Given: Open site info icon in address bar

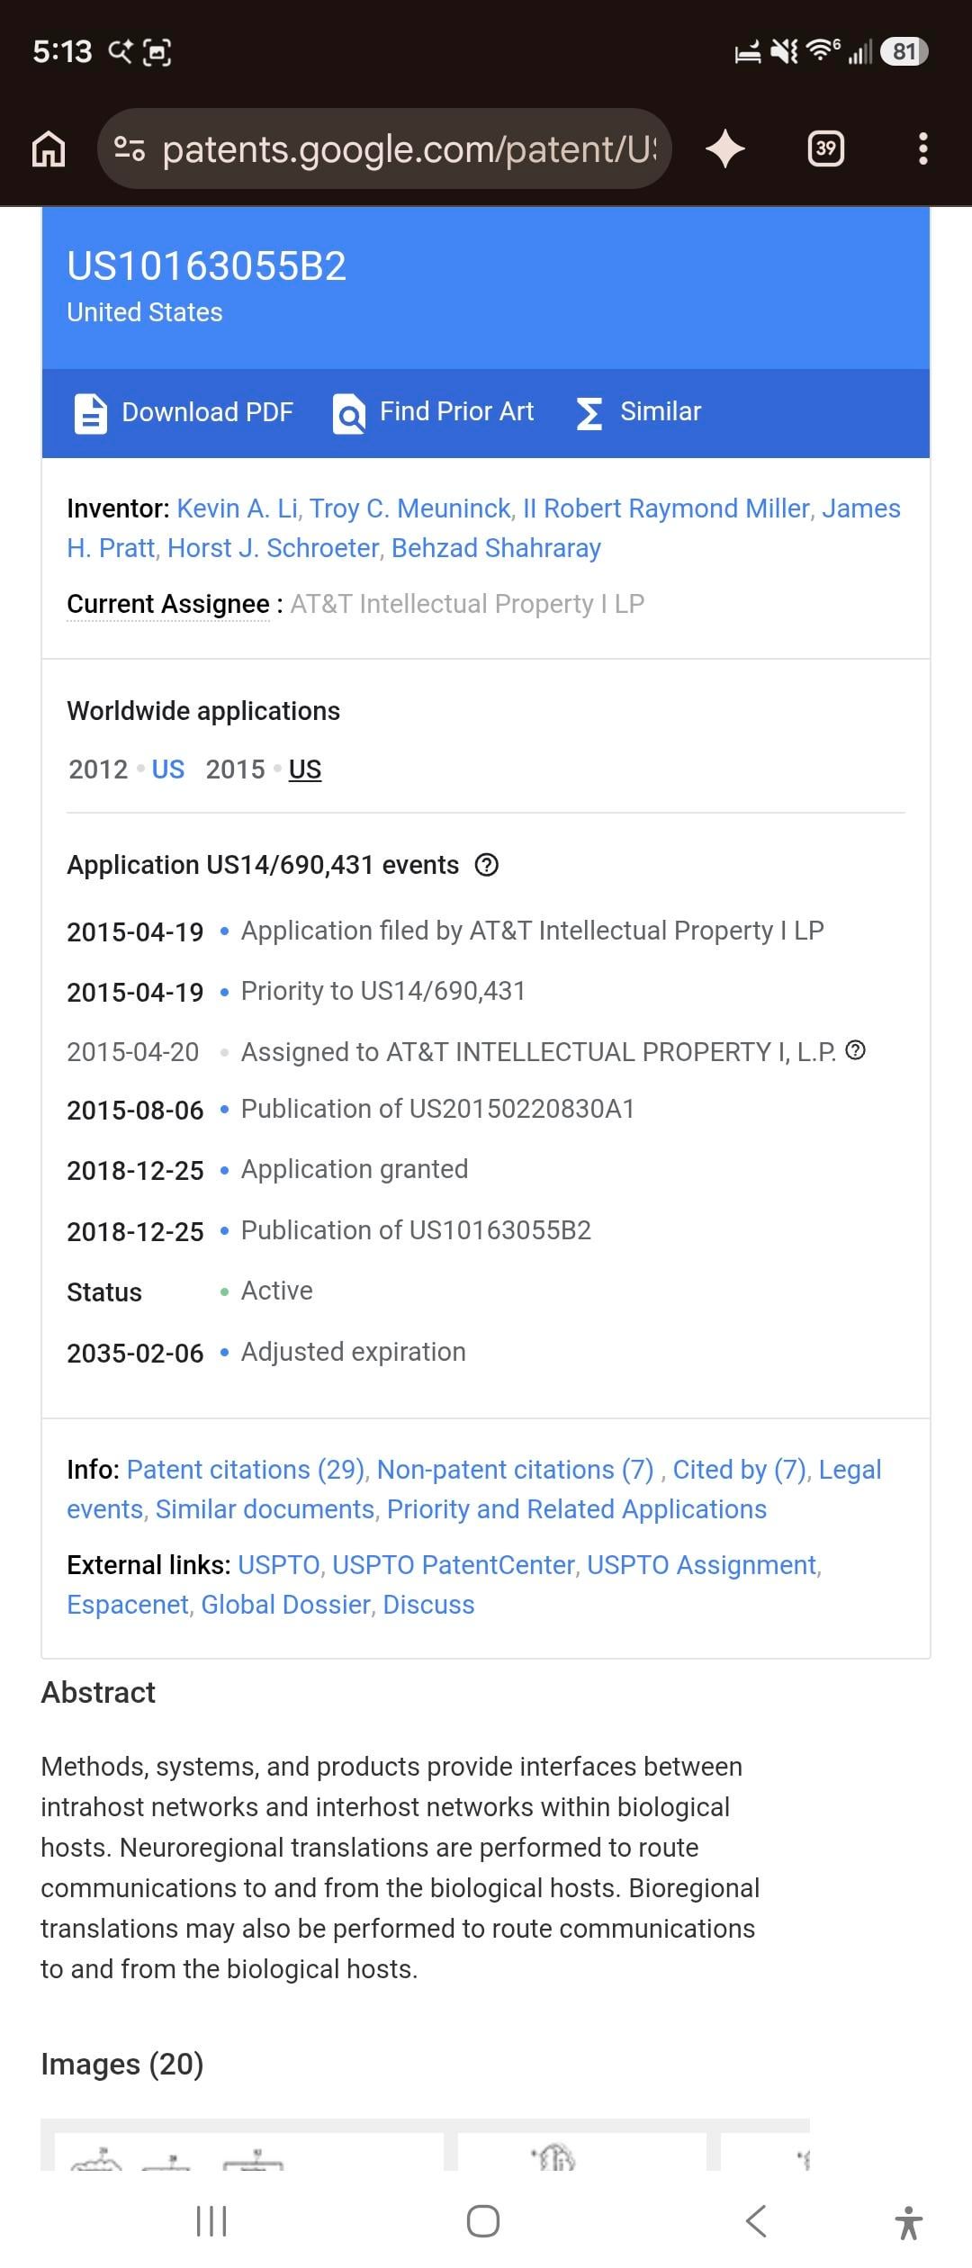Looking at the screenshot, I should pyautogui.click(x=130, y=149).
